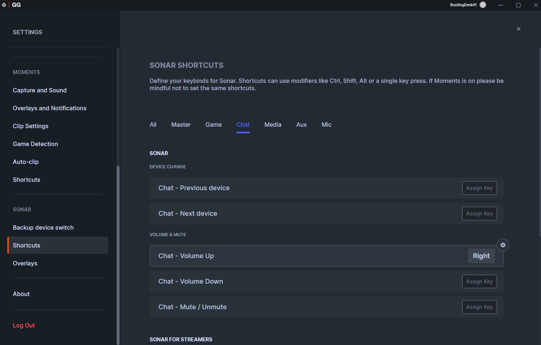Assign key for Chat - Mute / Unmute
The width and height of the screenshot is (541, 345).
coord(480,307)
